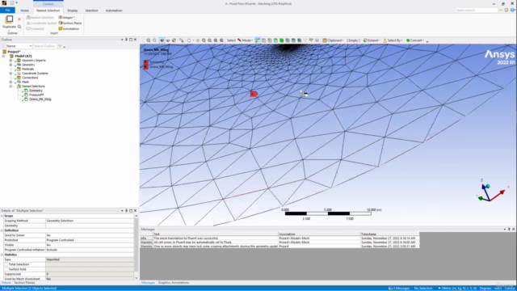
Task: Pin the Details panel
Action: (x=126, y=210)
